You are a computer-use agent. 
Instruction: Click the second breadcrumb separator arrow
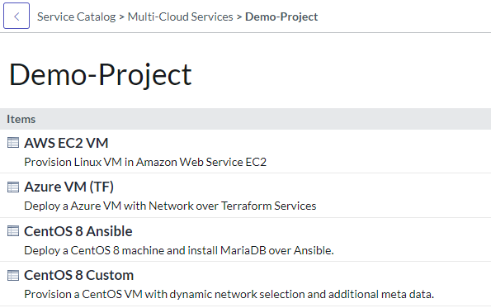(239, 17)
